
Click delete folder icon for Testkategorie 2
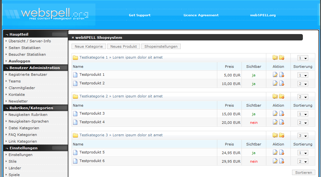pos(282,96)
